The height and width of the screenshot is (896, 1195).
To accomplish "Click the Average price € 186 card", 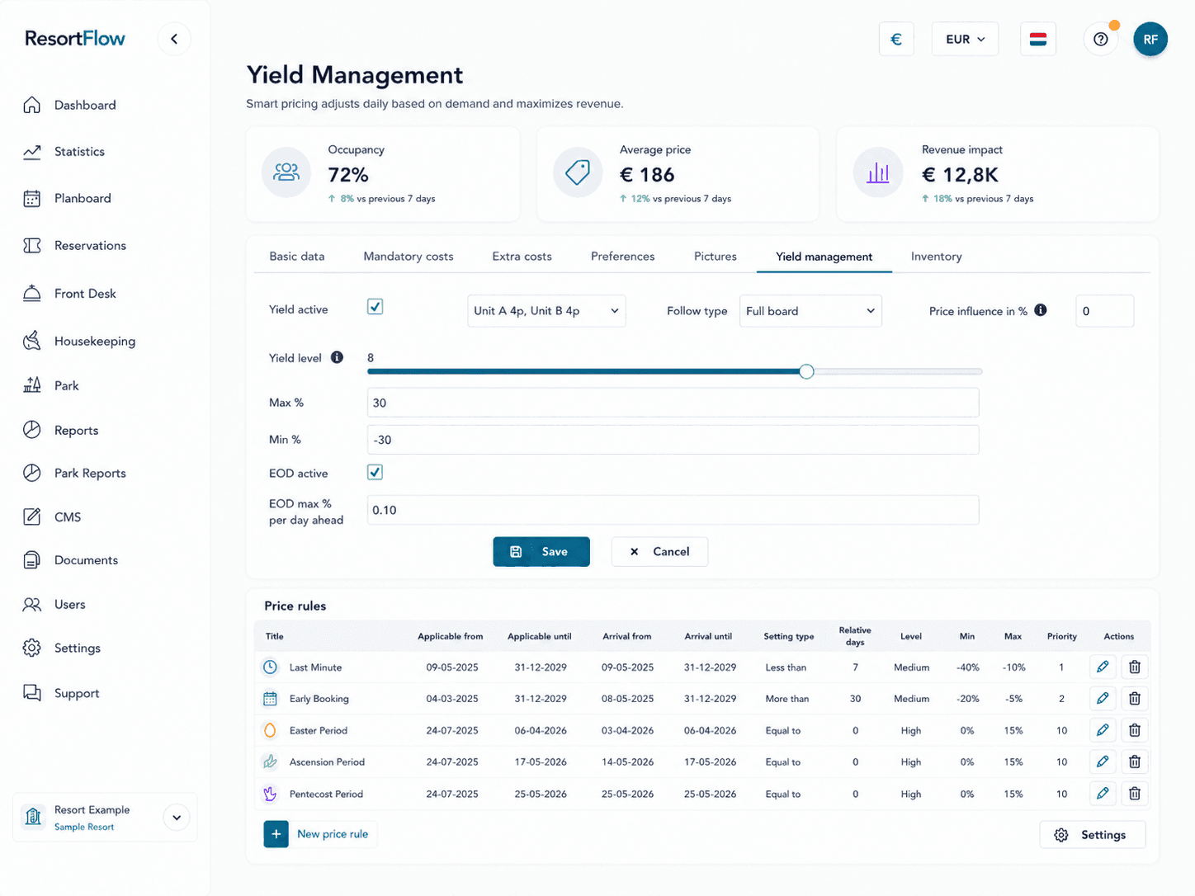I will (678, 174).
